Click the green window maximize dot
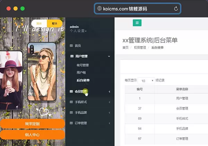208x146 pixels. 23,8
